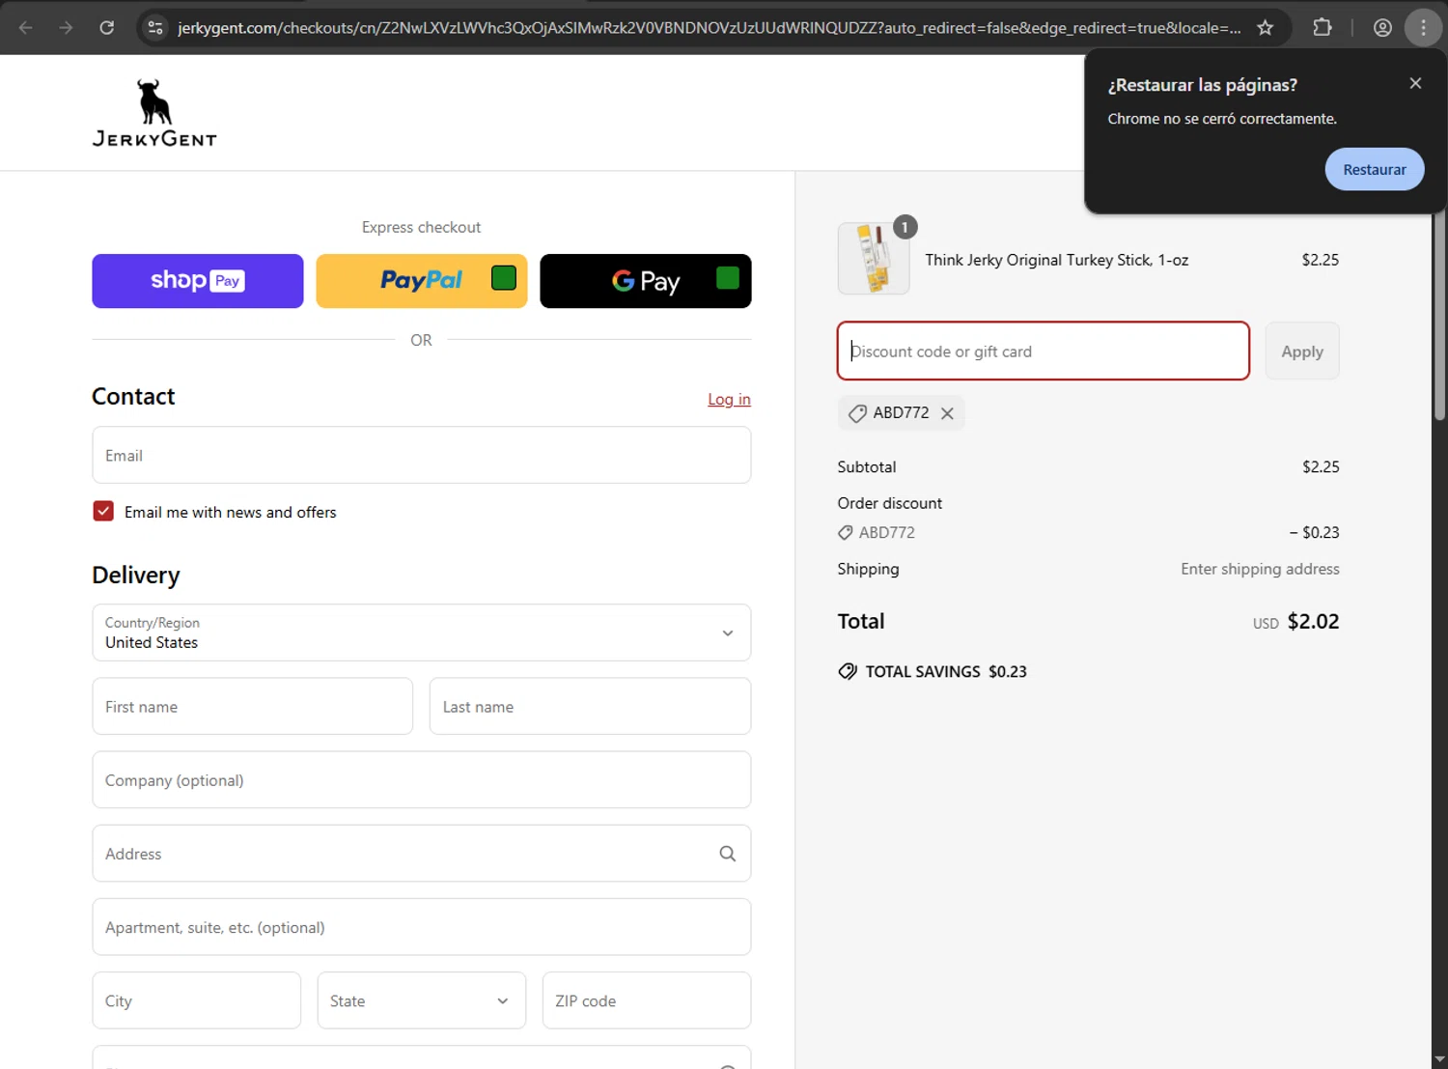Click the Apply discount button
1448x1069 pixels.
1302,351
